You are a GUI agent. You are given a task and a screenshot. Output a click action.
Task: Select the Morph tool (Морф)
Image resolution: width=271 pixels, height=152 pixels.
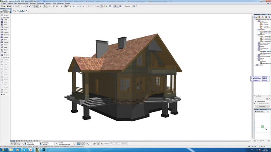coord(5,47)
